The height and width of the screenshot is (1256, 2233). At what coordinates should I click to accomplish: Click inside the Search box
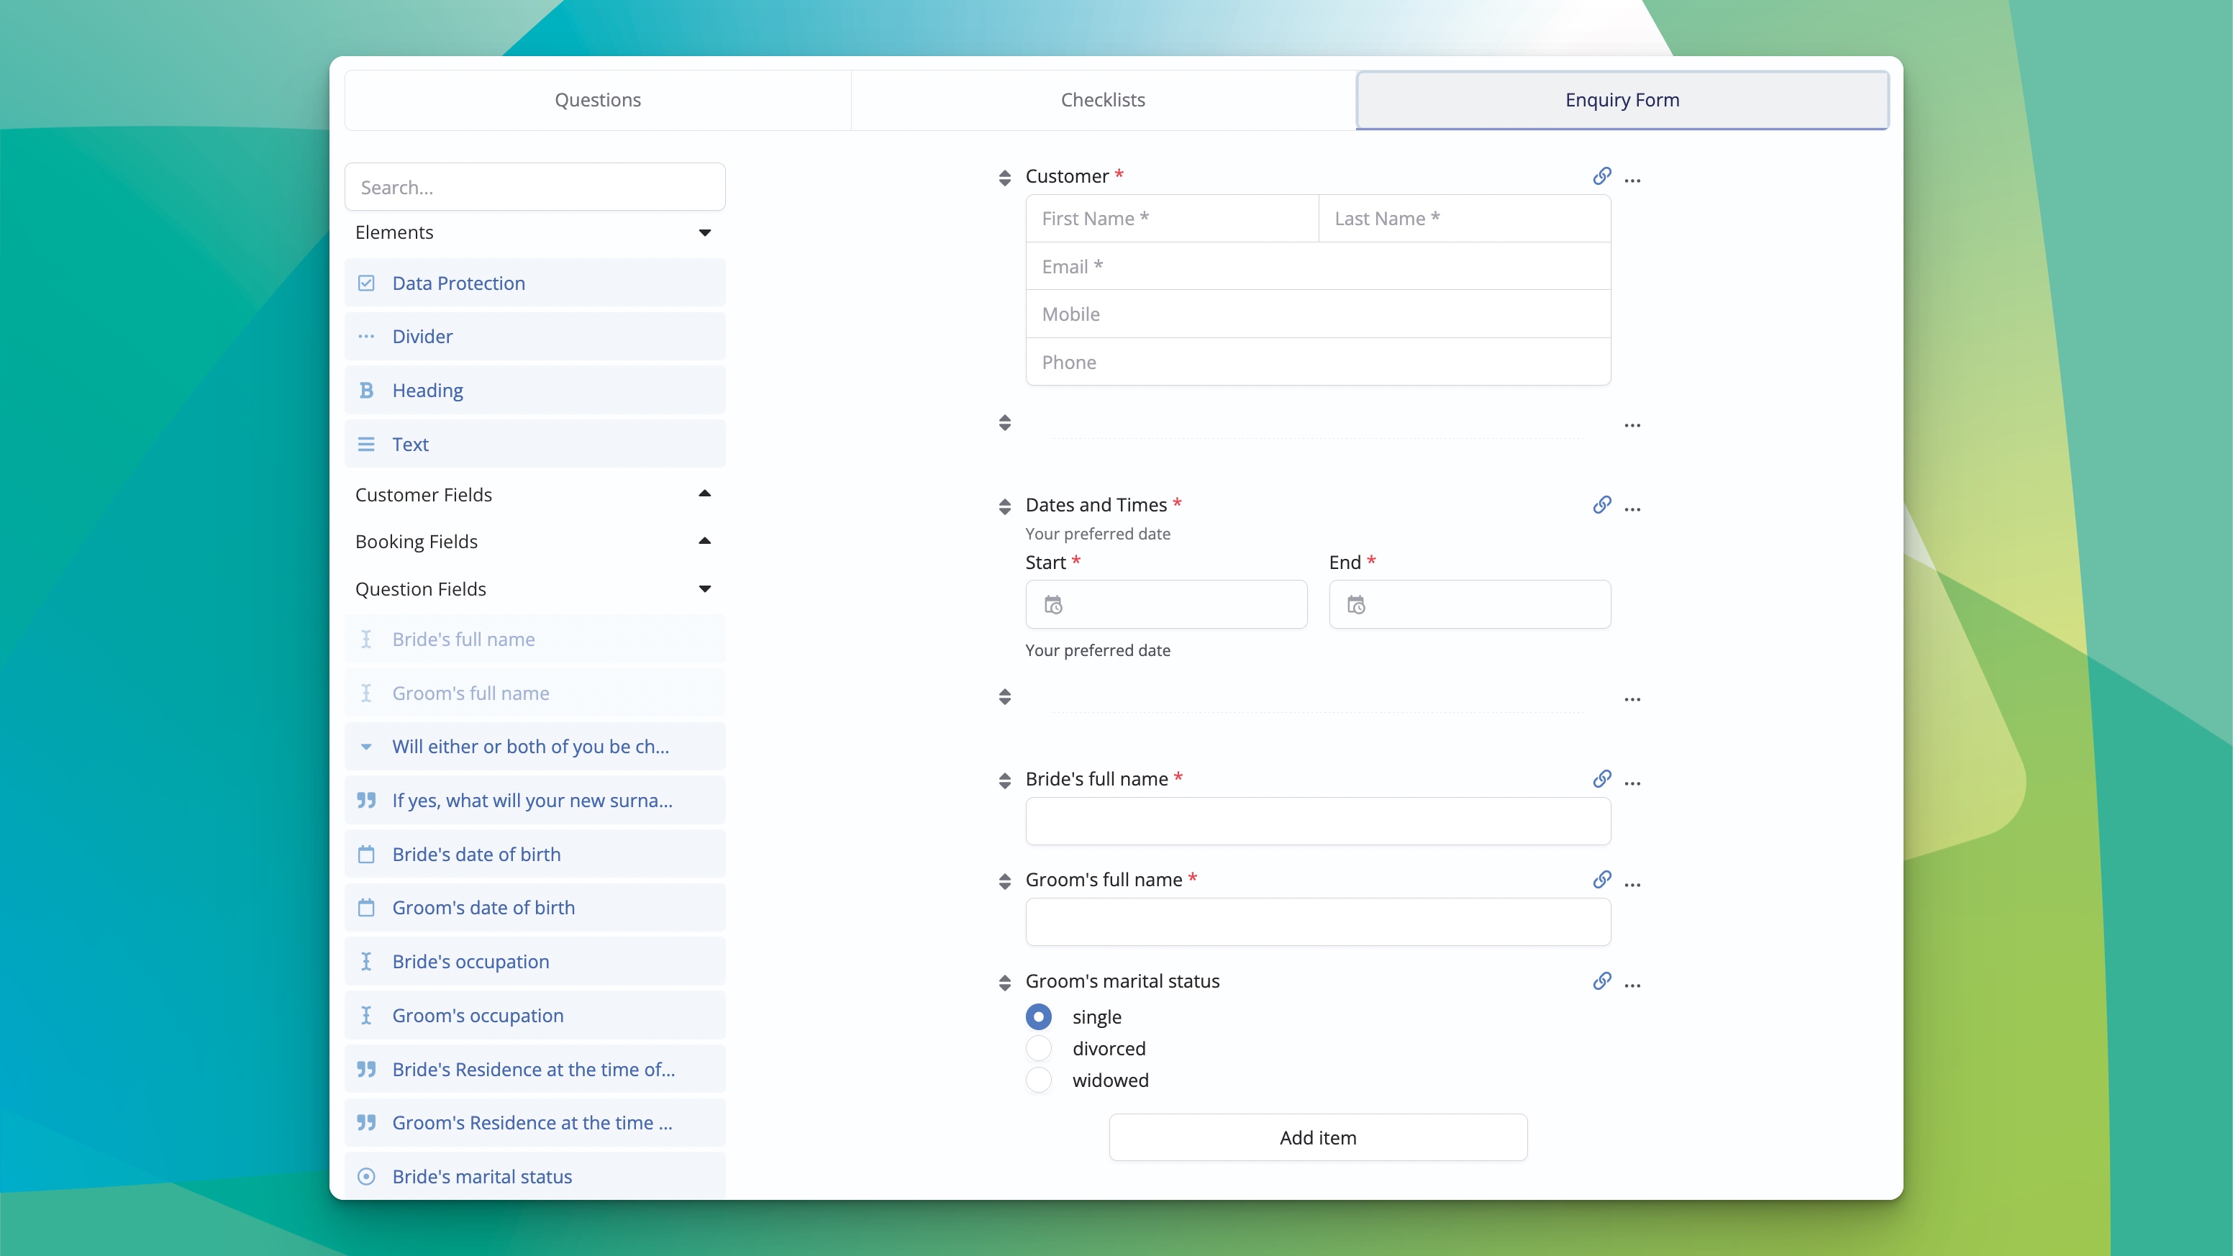click(x=535, y=186)
